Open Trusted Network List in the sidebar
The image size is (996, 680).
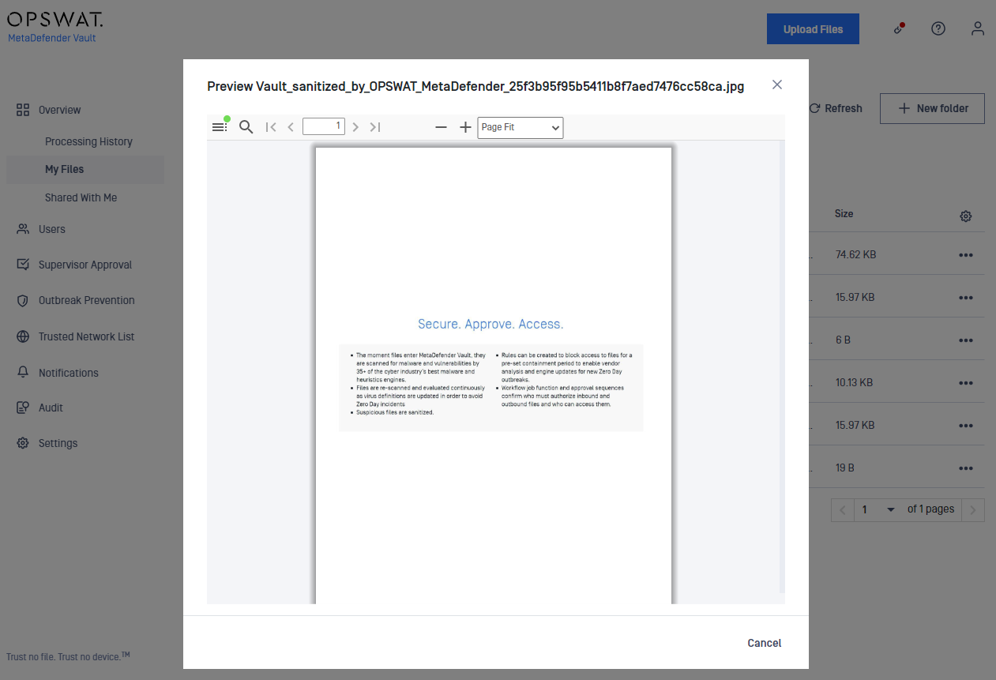click(85, 336)
